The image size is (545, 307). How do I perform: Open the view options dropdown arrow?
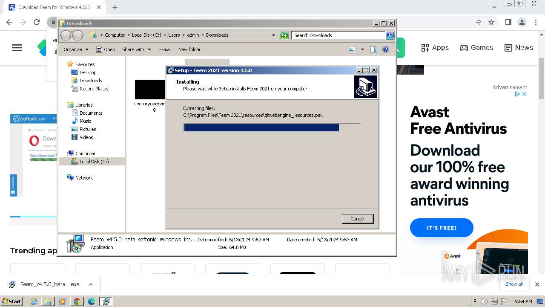pyautogui.click(x=362, y=49)
